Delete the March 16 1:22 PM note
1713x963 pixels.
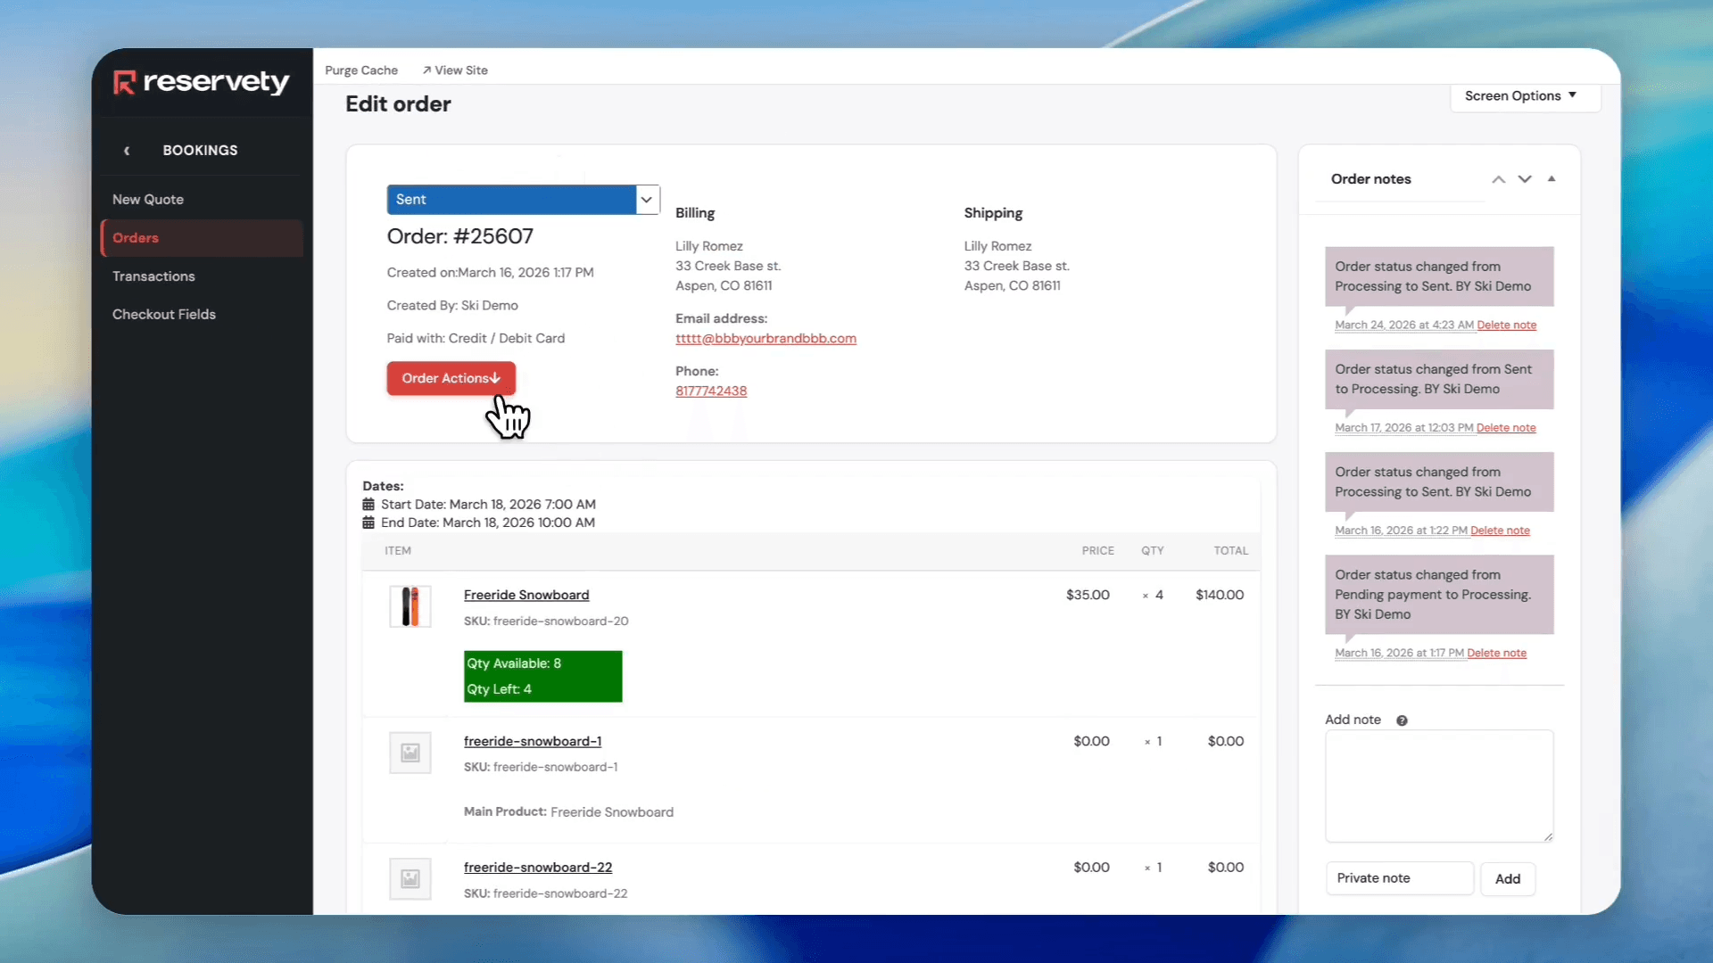[x=1500, y=531]
